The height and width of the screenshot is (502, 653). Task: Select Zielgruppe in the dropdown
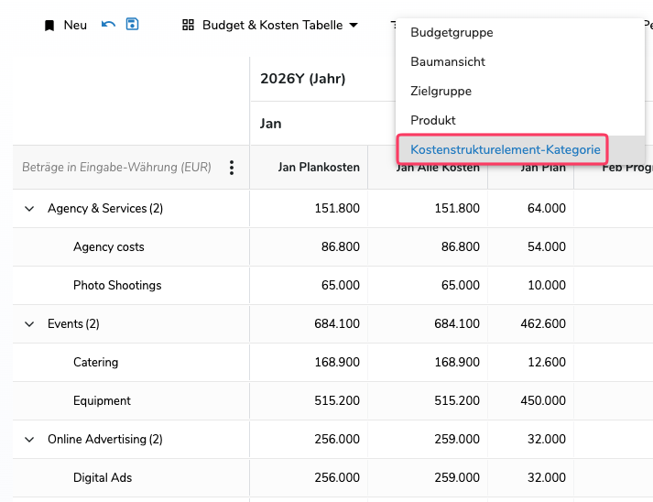coord(441,91)
